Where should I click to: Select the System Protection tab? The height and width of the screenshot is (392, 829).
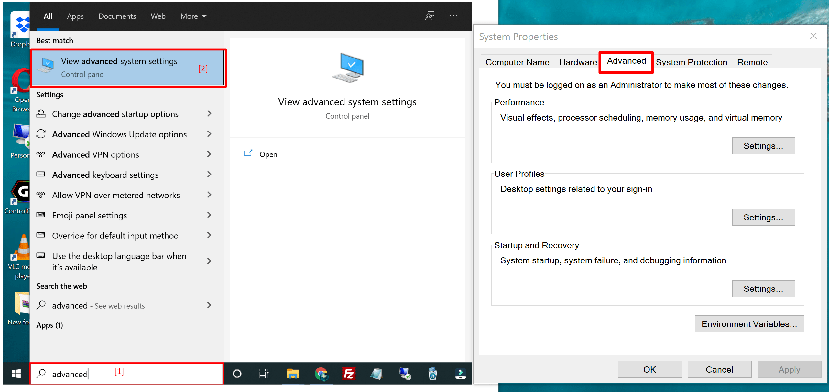[691, 62]
